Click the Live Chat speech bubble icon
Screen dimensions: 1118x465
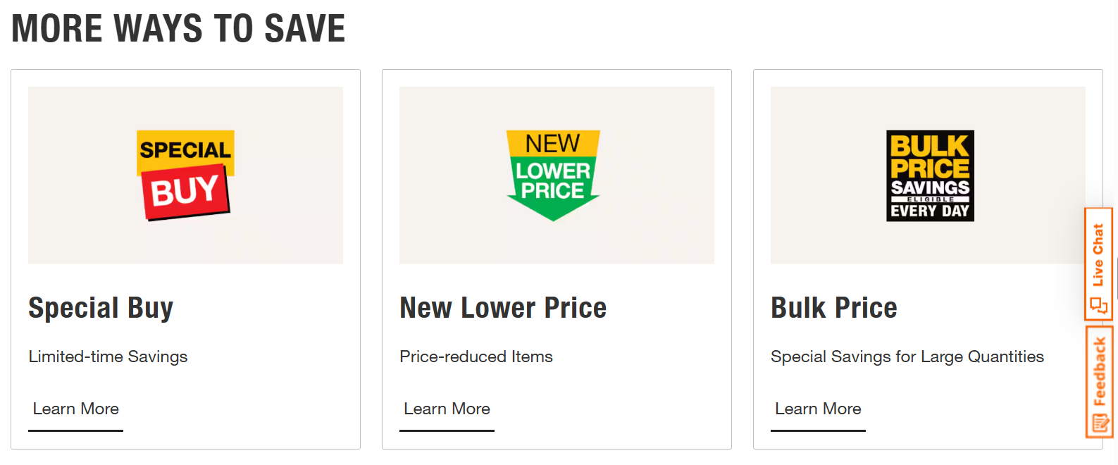point(1098,306)
